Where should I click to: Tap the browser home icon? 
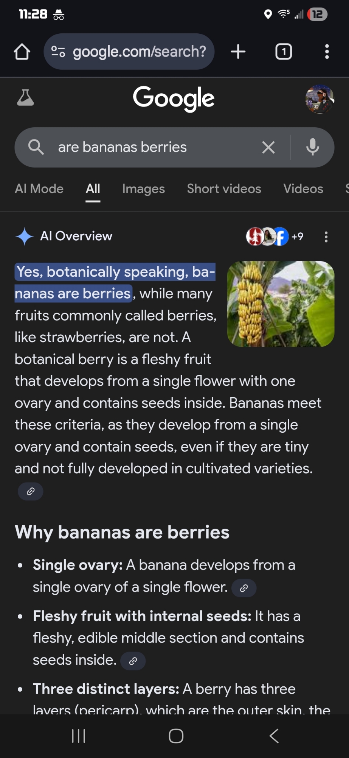click(22, 52)
